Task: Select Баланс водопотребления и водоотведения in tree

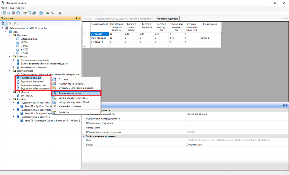Action: 44,64
